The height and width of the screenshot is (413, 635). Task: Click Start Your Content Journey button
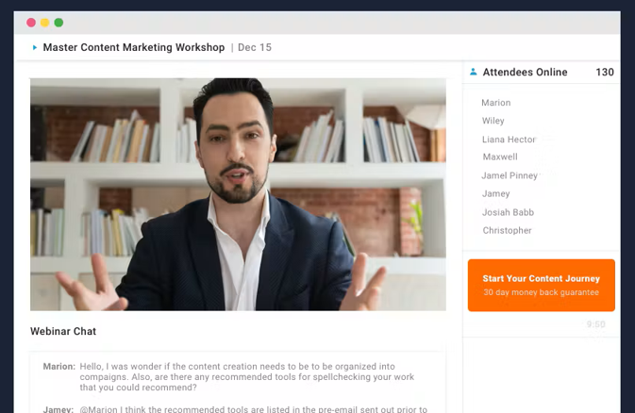click(x=541, y=286)
